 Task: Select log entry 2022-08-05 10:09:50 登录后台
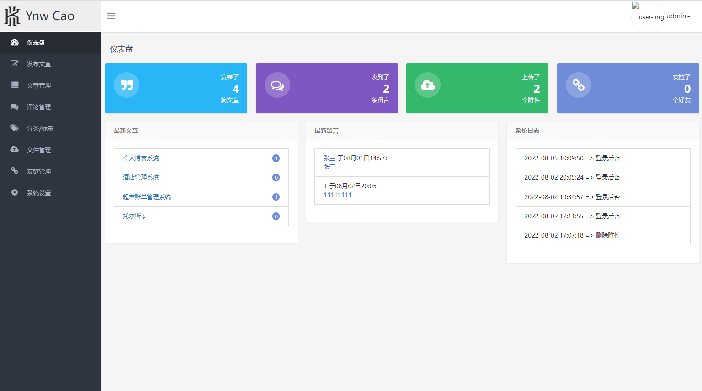tap(603, 158)
